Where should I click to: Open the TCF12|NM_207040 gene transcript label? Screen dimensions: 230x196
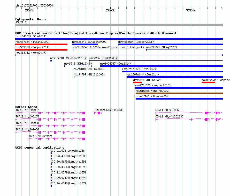(40, 136)
